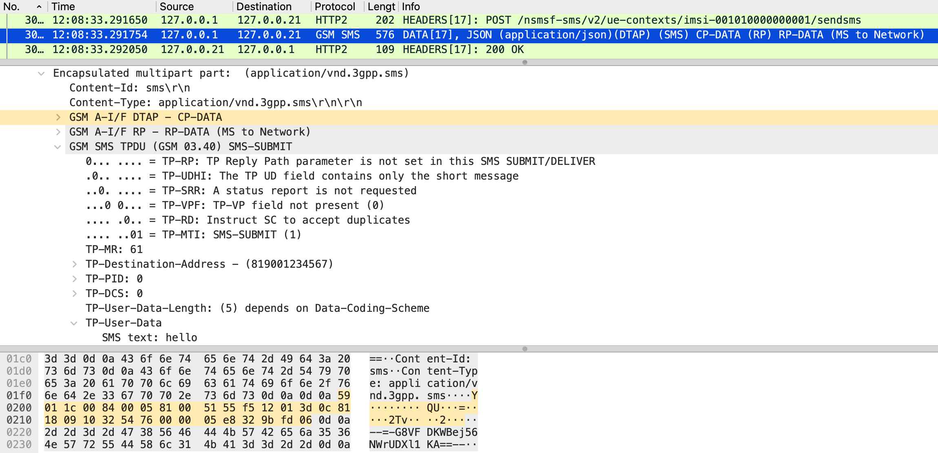
Task: Expand the GSM A-I/F DTAP CP-DATA node
Action: click(x=58, y=118)
